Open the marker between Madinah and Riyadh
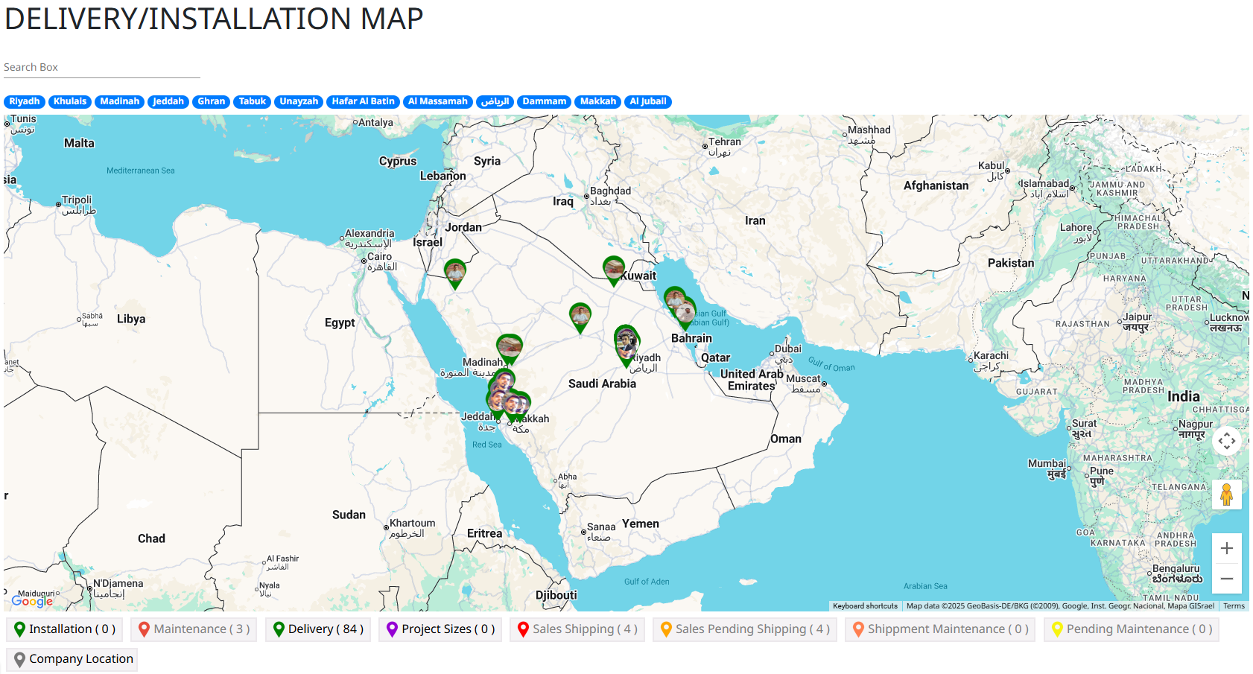 pyautogui.click(x=580, y=317)
